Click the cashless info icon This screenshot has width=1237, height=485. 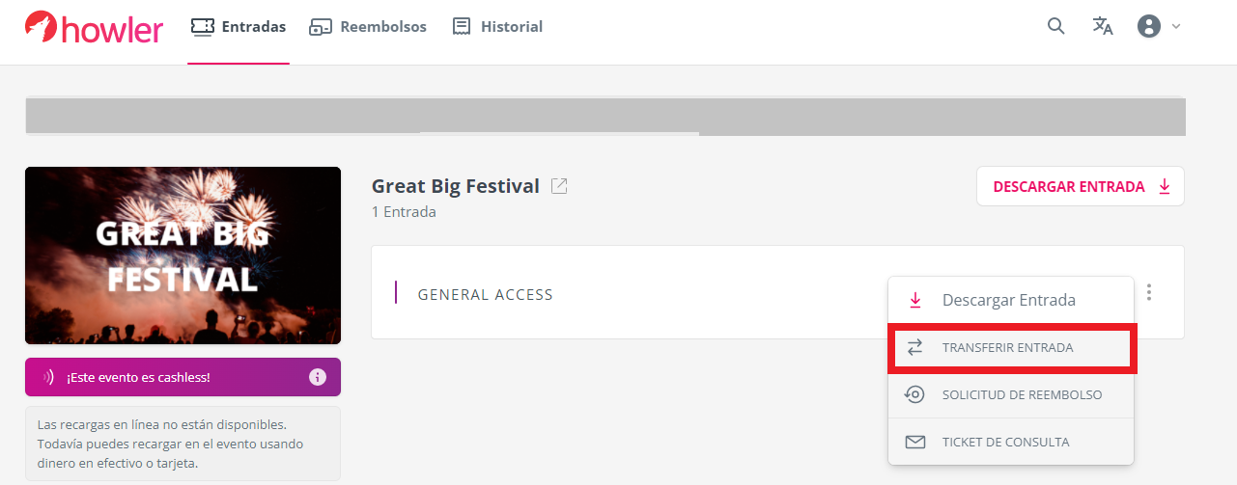click(318, 377)
